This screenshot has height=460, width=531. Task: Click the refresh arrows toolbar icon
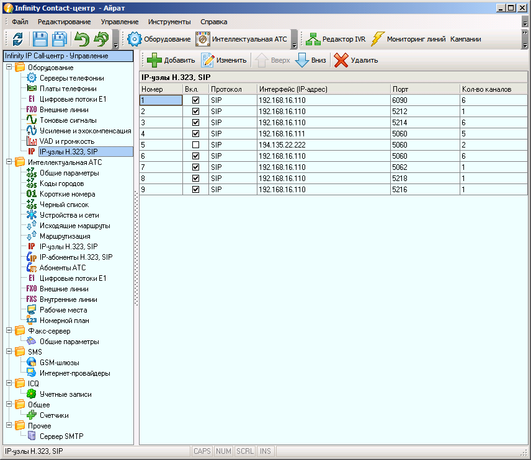pyautogui.click(x=17, y=39)
